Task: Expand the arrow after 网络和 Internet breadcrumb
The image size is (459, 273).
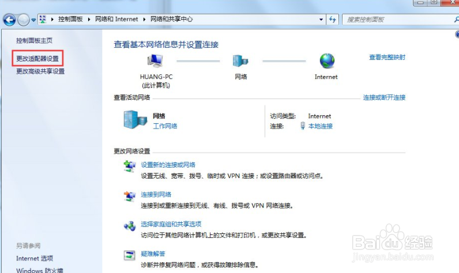Action: pyautogui.click(x=144, y=19)
